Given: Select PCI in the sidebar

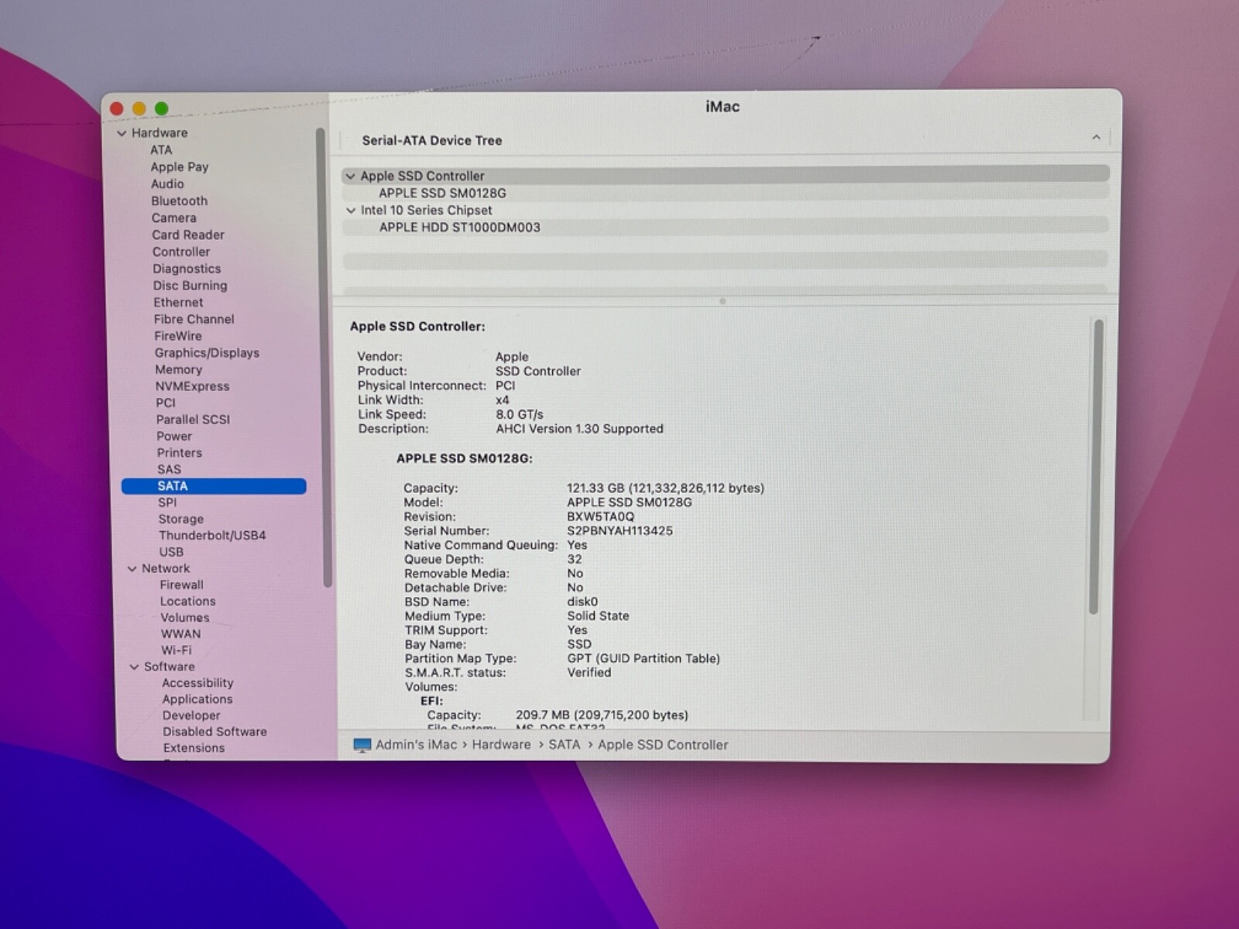Looking at the screenshot, I should [x=166, y=403].
